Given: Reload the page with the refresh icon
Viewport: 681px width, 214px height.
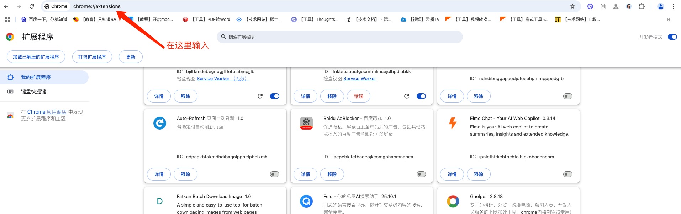Looking at the screenshot, I should [32, 6].
